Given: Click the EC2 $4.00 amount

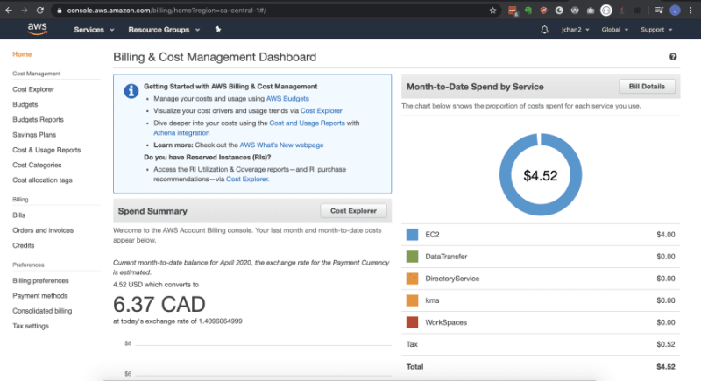Looking at the screenshot, I should (666, 235).
